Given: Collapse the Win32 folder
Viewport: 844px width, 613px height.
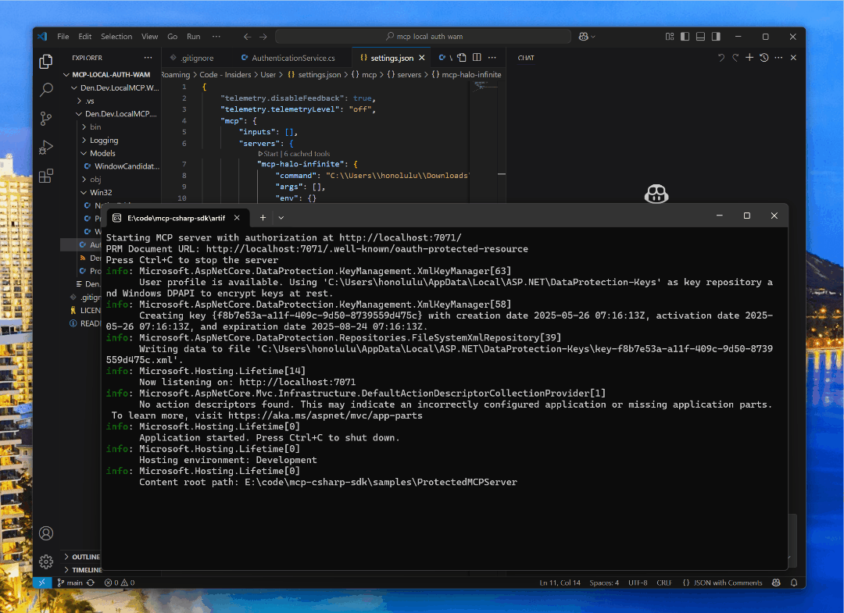Looking at the screenshot, I should pos(84,193).
